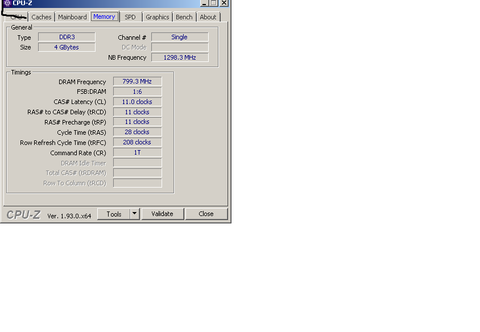480x332 pixels.
Task: Close the CPU-Z window from the title bar
Action: click(224, 3)
